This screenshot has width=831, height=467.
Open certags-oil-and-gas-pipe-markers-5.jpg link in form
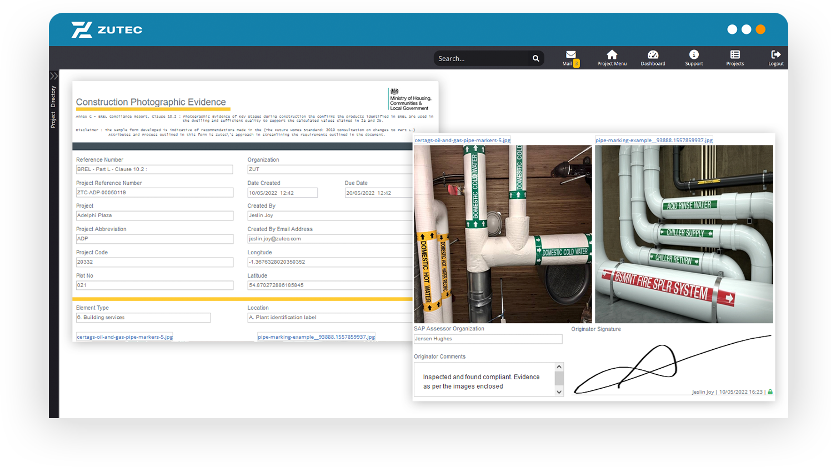[x=125, y=337]
